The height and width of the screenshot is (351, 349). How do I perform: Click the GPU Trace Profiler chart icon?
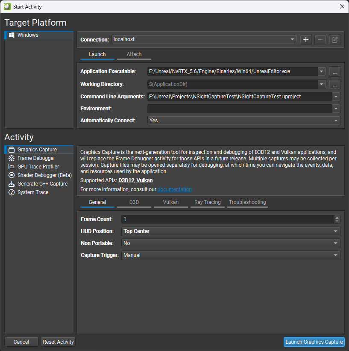click(12, 167)
